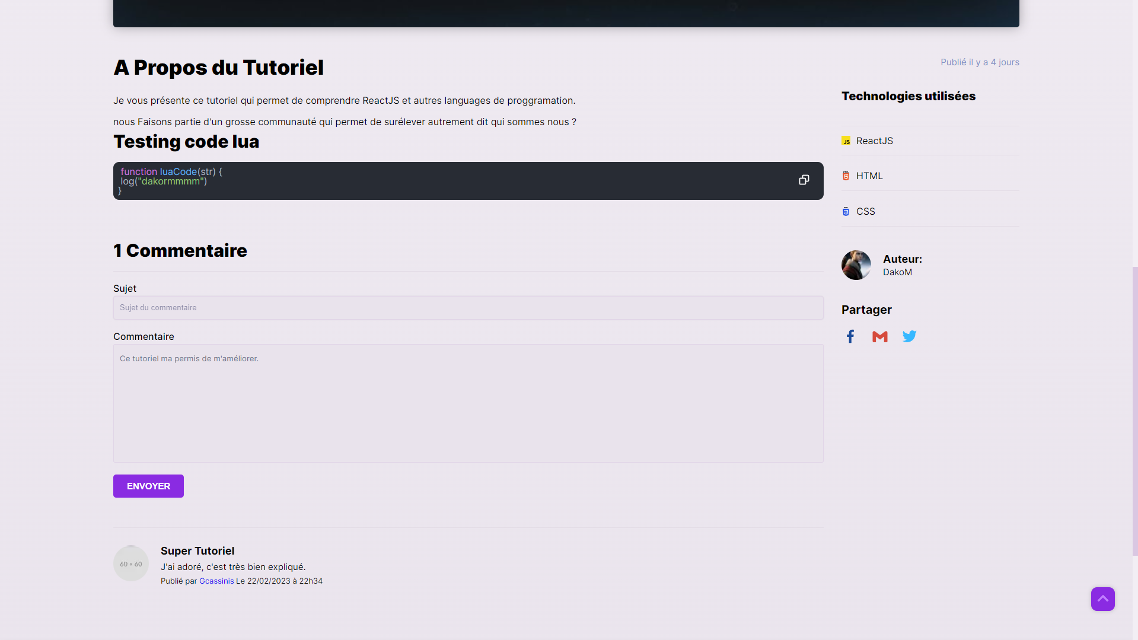Share tutorial on Twitter
The width and height of the screenshot is (1138, 640).
coord(909,337)
